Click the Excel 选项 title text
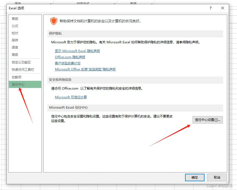Viewport: 237px width, 190px height. tap(16, 8)
